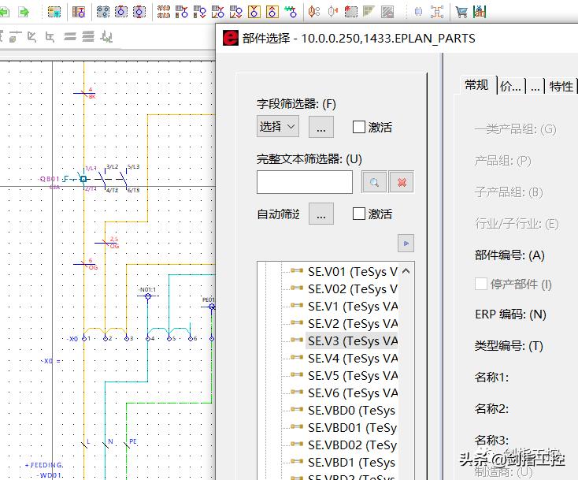
Task: Click the brown grid with purple circle icon
Action: click(79, 12)
